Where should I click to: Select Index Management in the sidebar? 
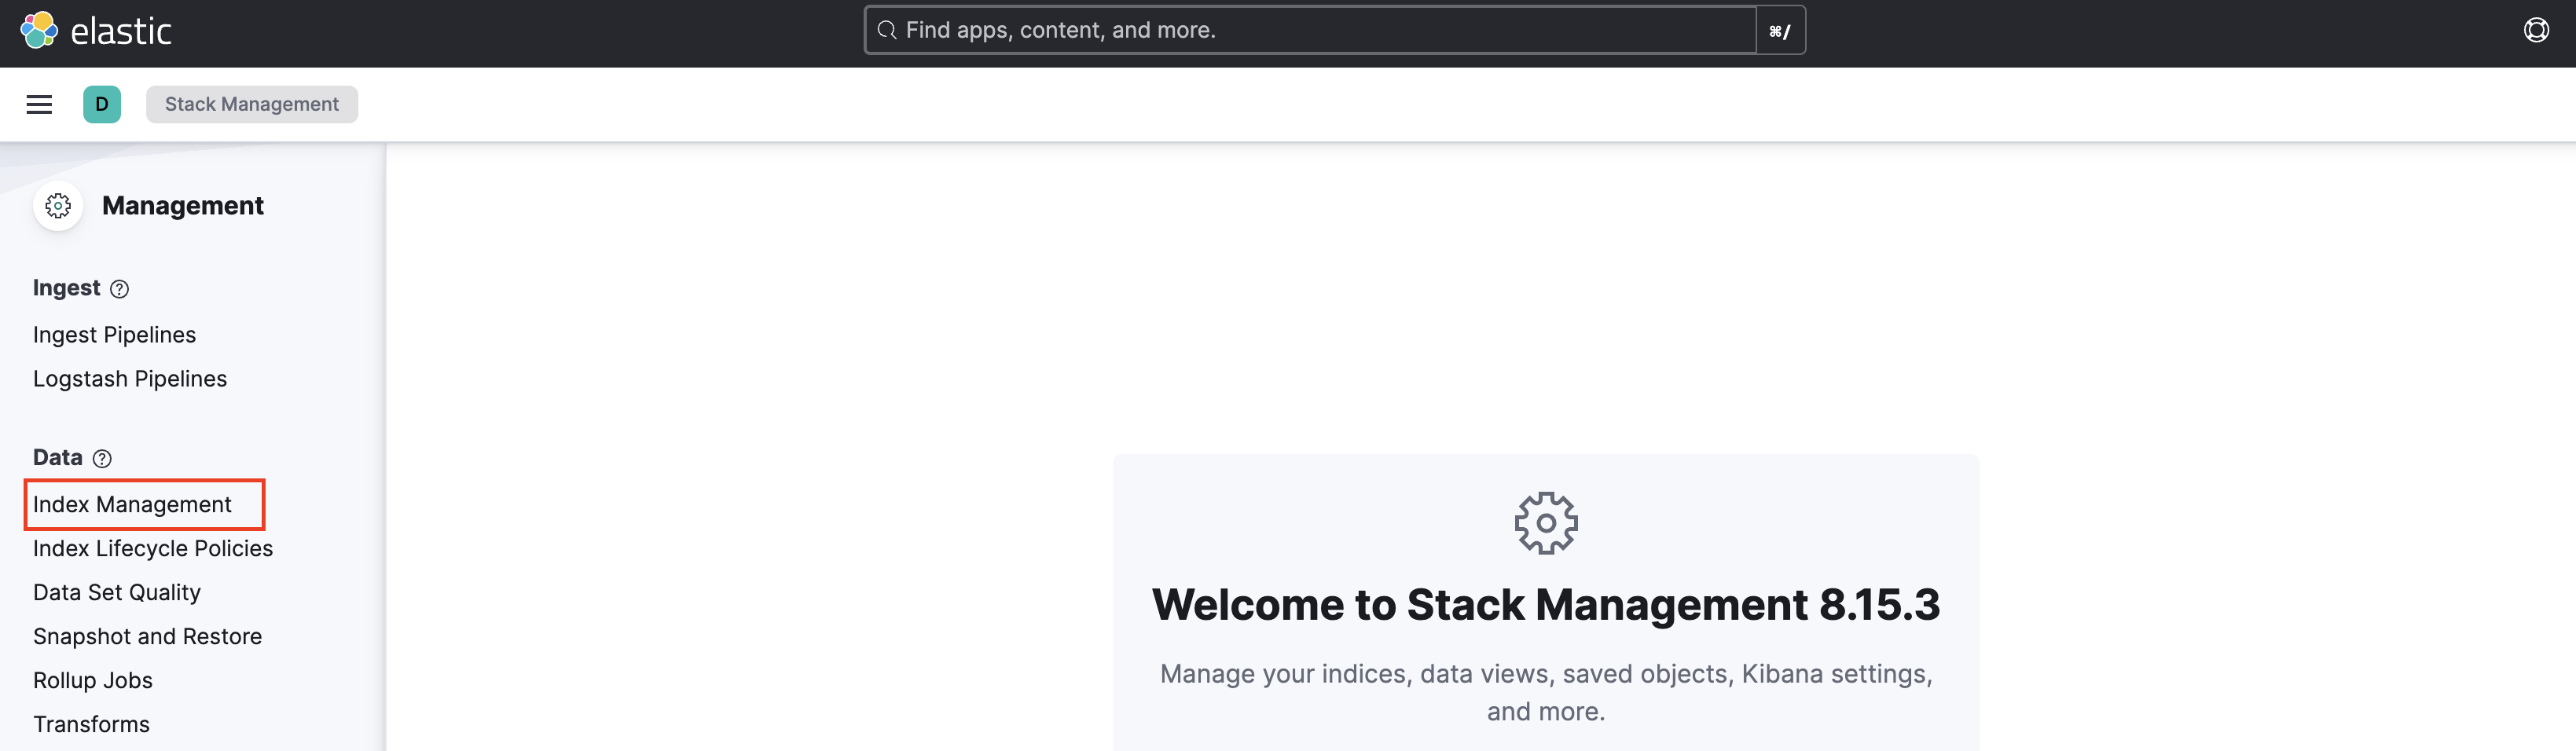point(131,504)
